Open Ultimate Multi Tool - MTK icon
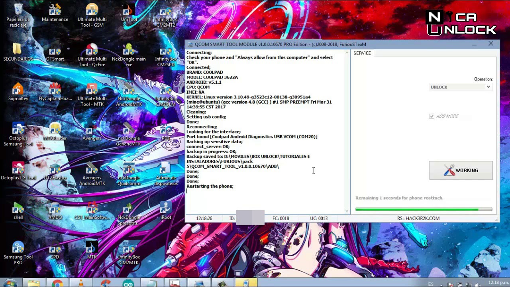This screenshot has width=510, height=287. click(92, 94)
